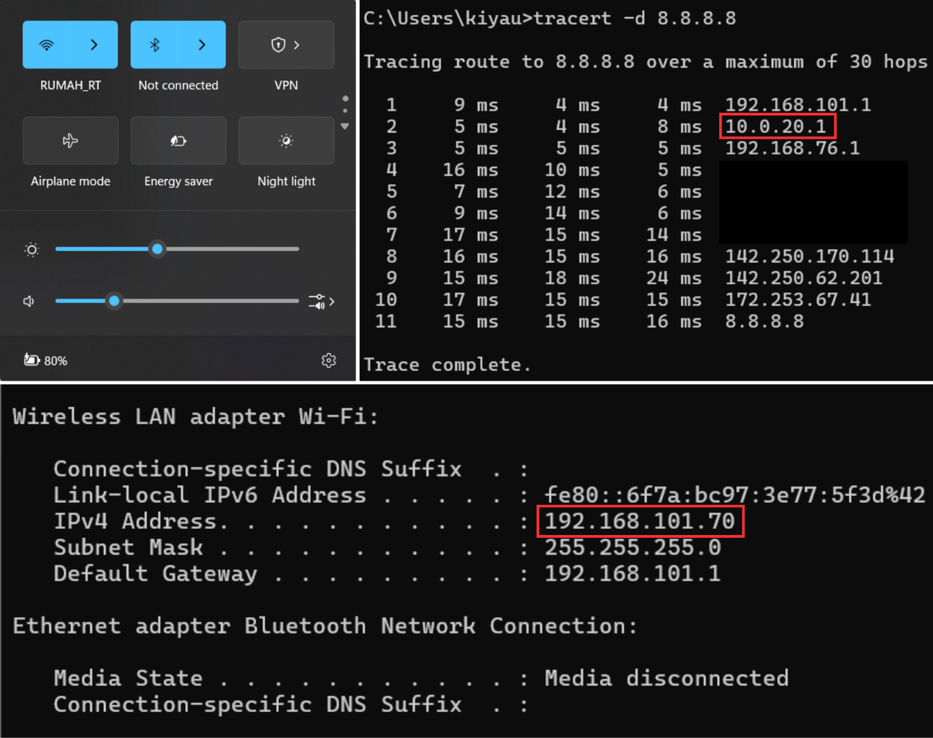Click the down arrow below page dots
Viewport: 933px width, 738px height.
(x=345, y=126)
